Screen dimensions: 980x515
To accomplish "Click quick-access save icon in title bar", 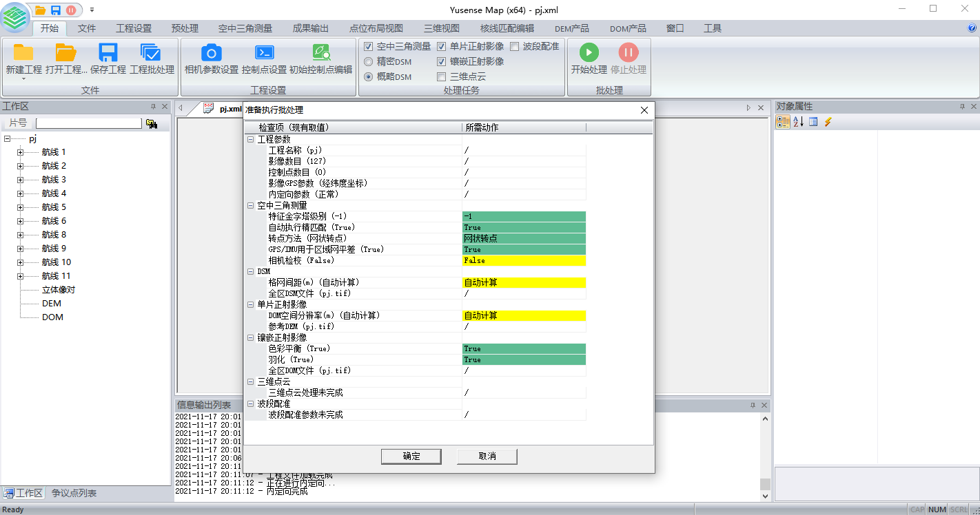I will (x=56, y=10).
